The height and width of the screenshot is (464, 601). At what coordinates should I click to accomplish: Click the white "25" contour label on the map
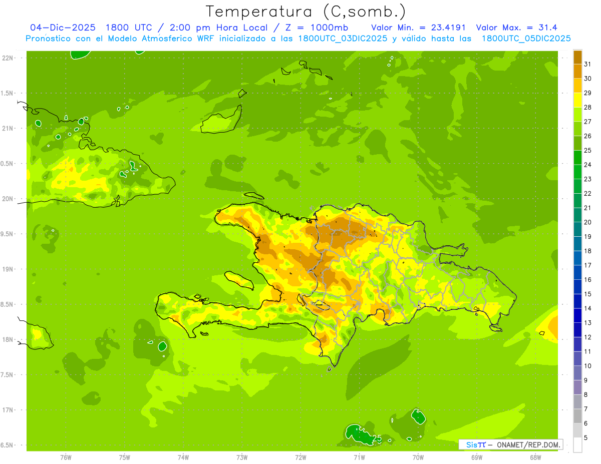pyautogui.click(x=377, y=439)
